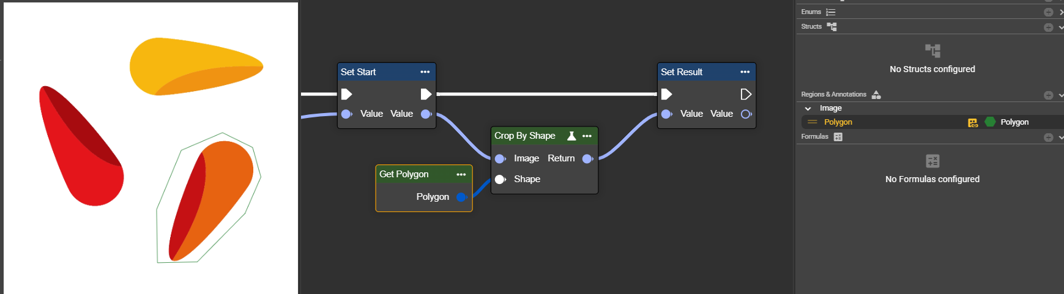Select the Polygon region item
This screenshot has width=1064, height=294.
coord(838,122)
